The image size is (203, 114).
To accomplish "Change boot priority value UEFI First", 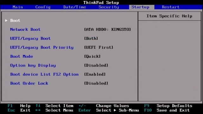I will (x=99, y=47).
